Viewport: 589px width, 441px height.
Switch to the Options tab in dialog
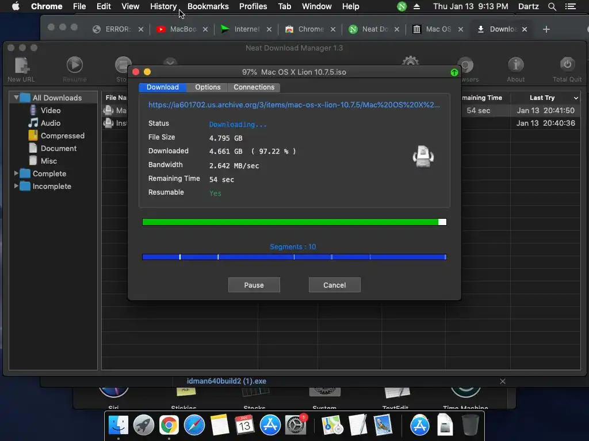[207, 87]
